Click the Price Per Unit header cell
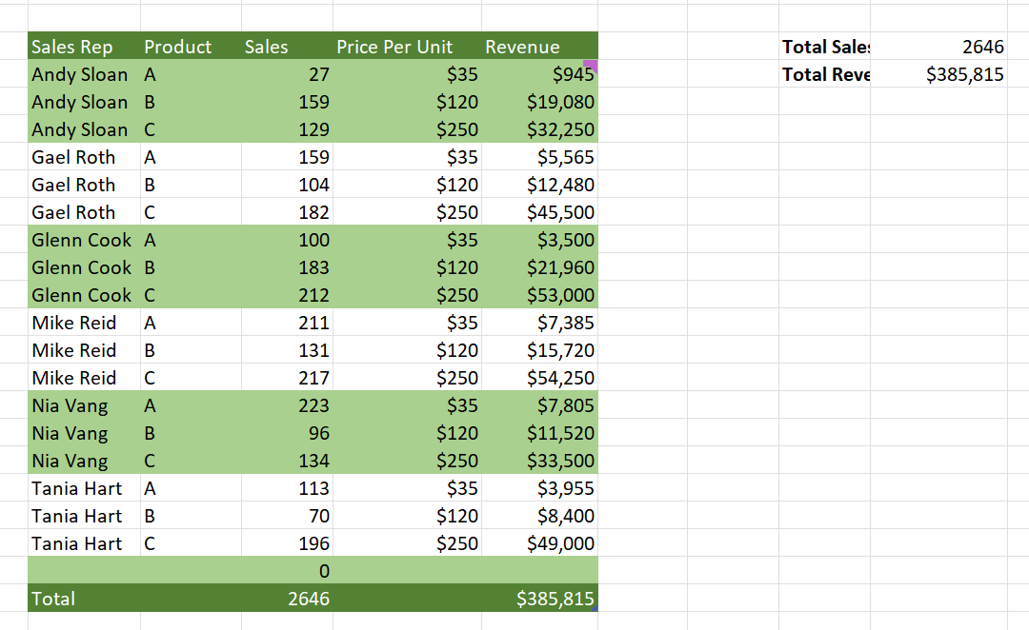The image size is (1029, 630). [x=407, y=47]
